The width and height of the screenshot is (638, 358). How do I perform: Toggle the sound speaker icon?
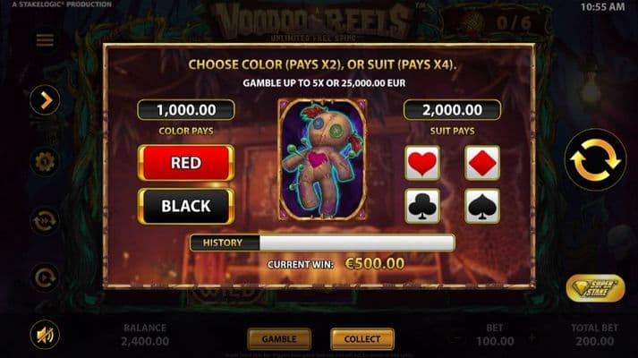click(x=45, y=335)
